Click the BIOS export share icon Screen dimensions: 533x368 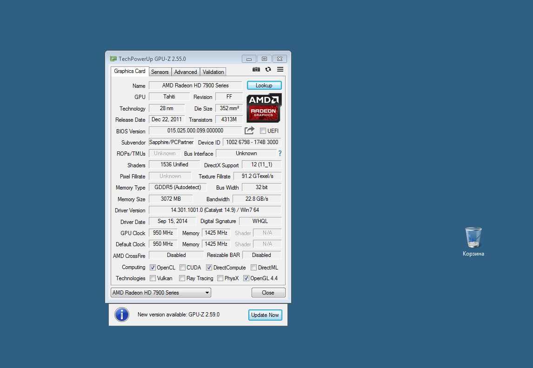pyautogui.click(x=249, y=131)
